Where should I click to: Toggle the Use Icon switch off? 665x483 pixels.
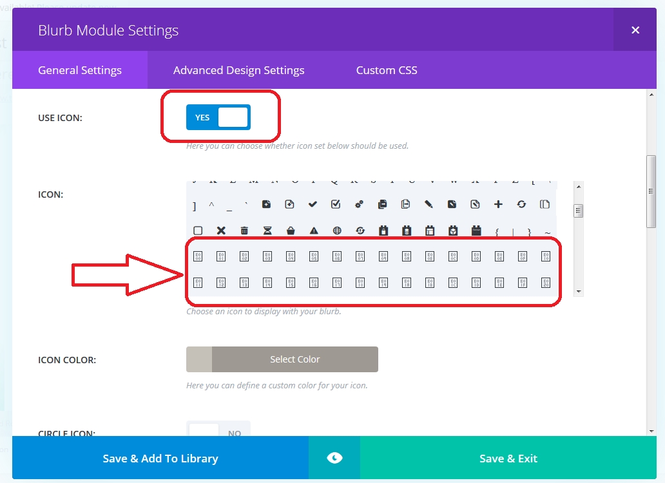pyautogui.click(x=218, y=117)
